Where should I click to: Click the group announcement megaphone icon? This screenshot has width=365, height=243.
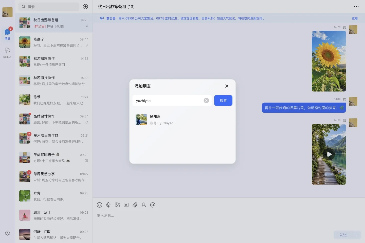tap(102, 18)
